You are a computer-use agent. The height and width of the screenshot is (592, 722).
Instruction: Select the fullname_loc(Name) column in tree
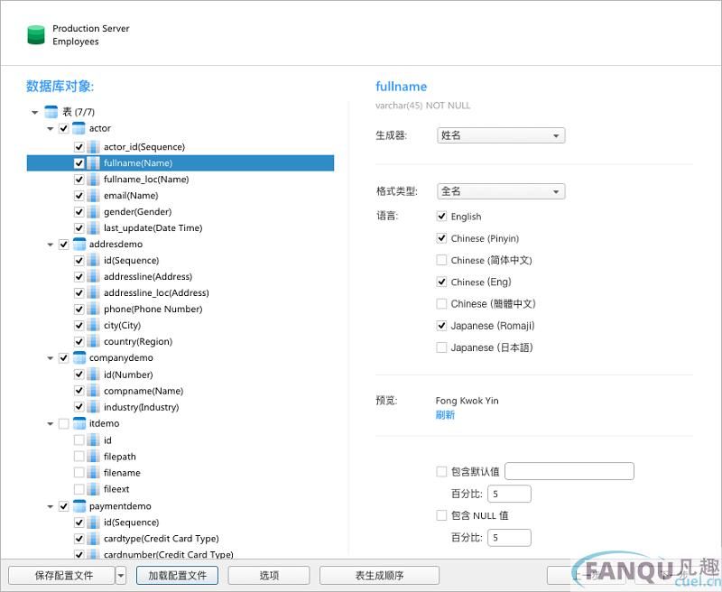(x=145, y=180)
